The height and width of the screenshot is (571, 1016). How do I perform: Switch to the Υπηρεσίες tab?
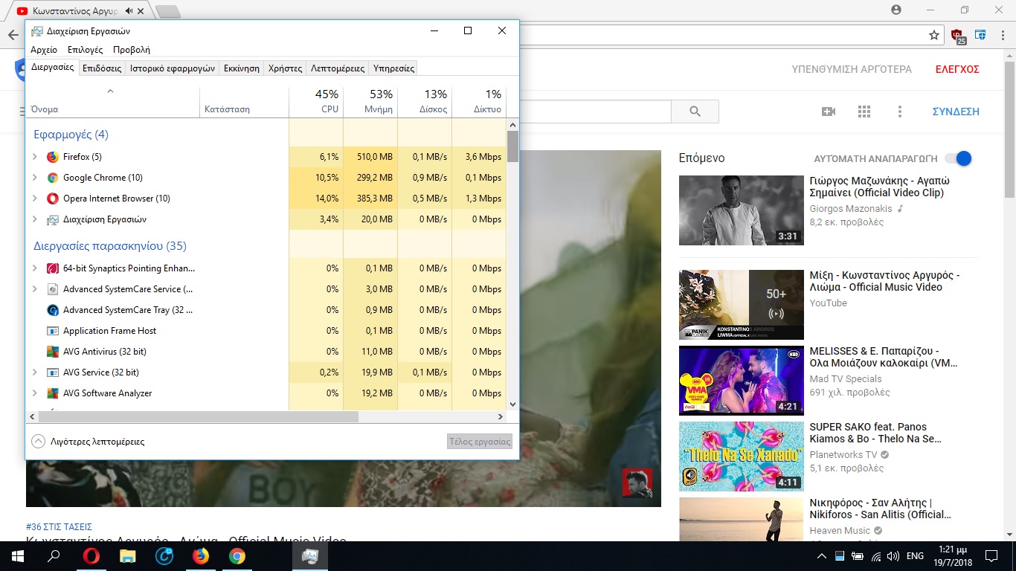coord(393,68)
